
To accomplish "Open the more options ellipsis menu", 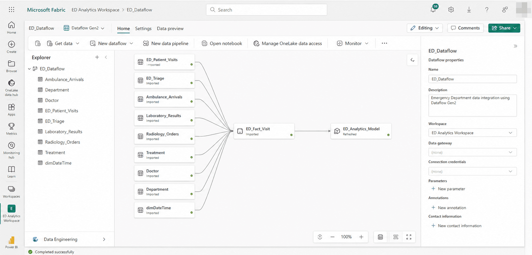I will pyautogui.click(x=385, y=43).
